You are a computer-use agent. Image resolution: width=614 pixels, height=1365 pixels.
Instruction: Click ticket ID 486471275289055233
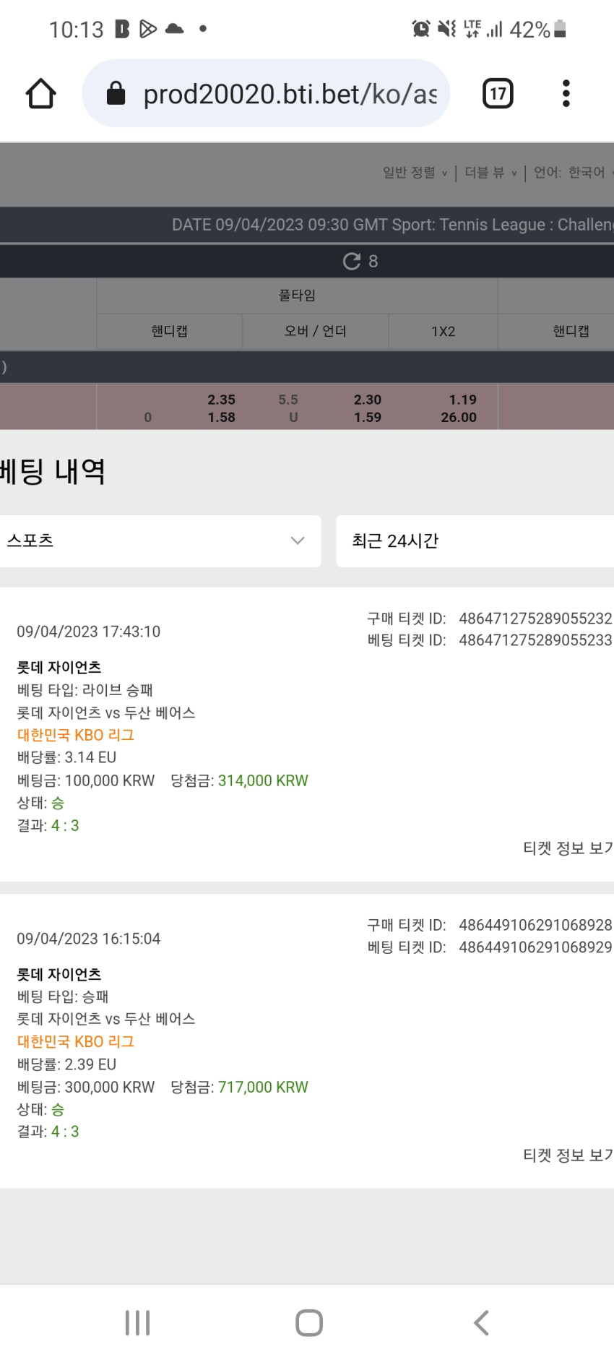coord(535,640)
